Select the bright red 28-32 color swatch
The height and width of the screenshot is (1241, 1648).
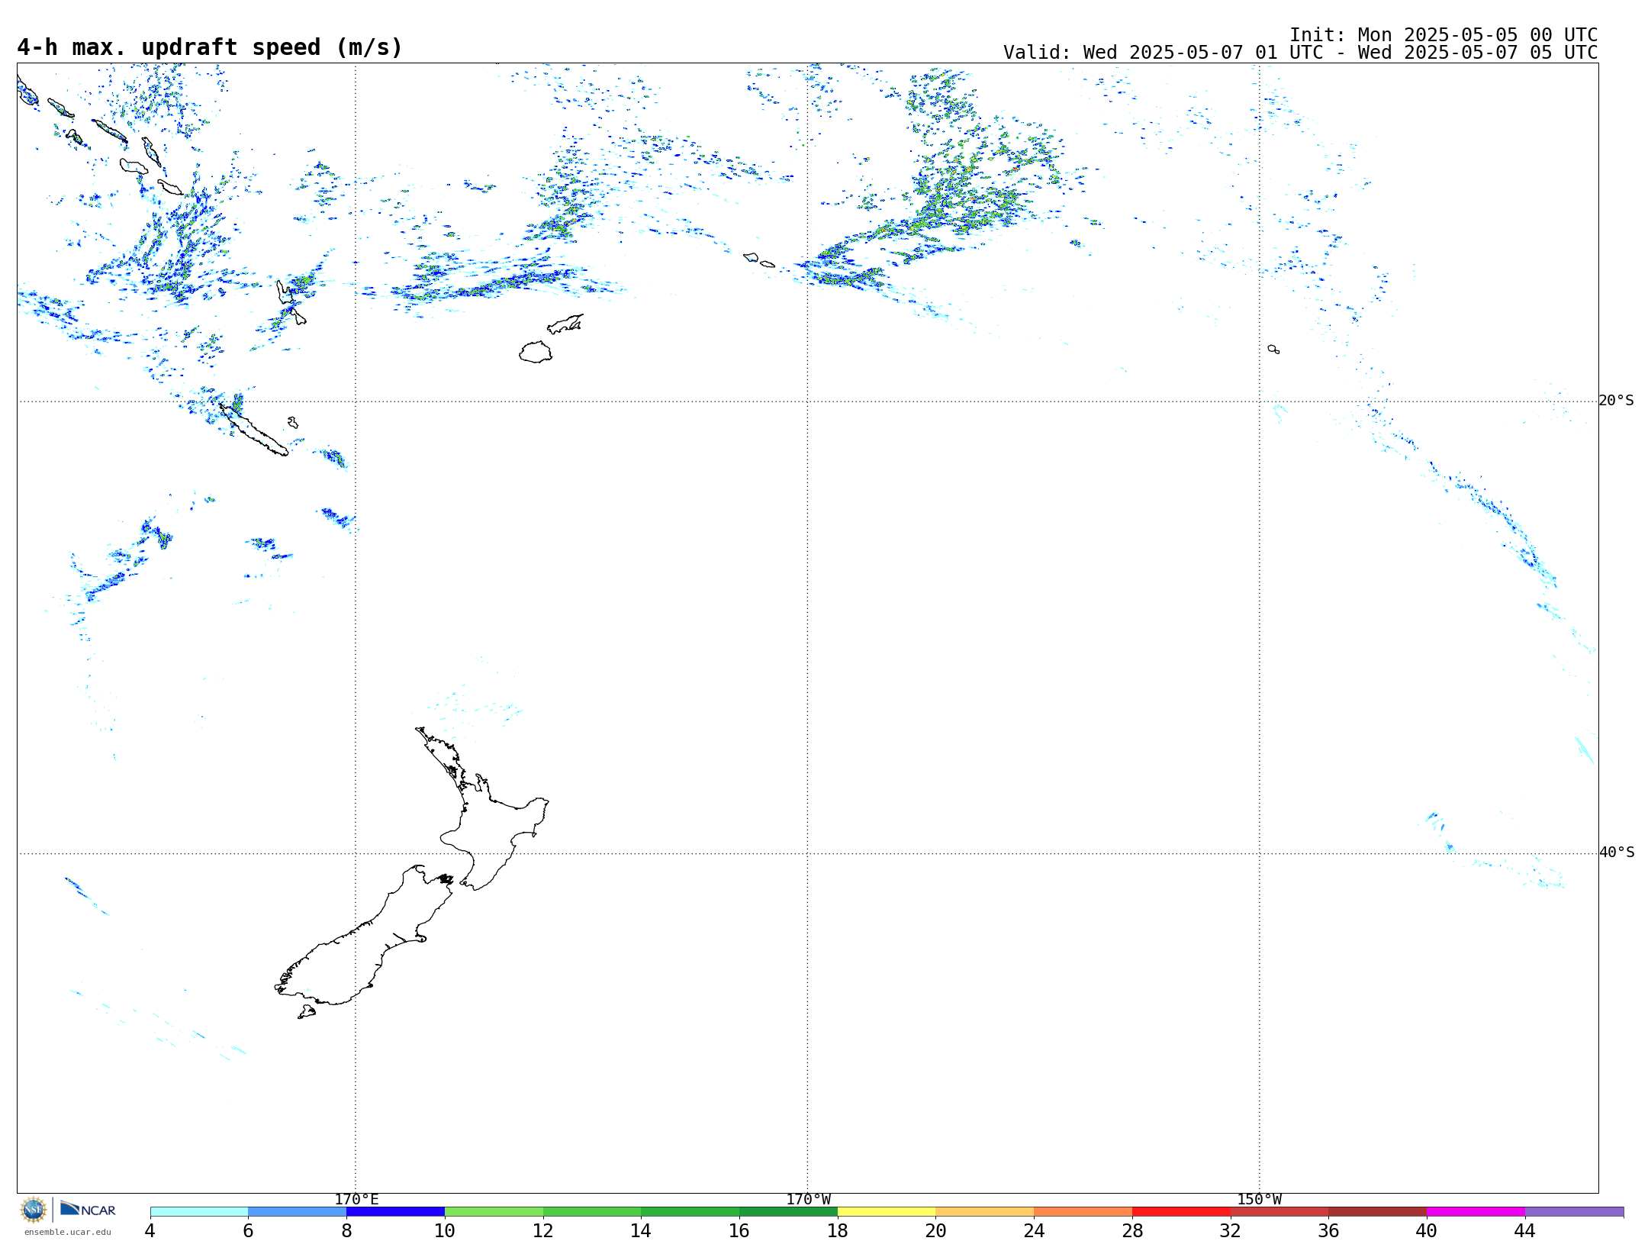tap(1181, 1212)
